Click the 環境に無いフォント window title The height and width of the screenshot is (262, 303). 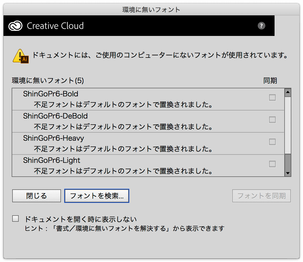tap(151, 9)
